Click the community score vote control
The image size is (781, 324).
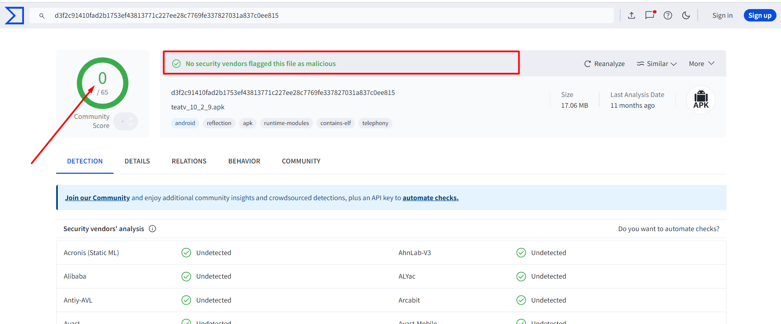[126, 121]
